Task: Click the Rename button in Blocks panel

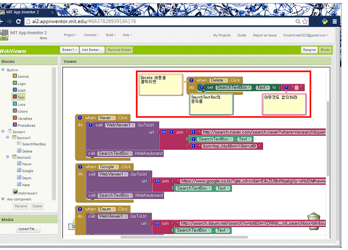Action: click(21, 206)
